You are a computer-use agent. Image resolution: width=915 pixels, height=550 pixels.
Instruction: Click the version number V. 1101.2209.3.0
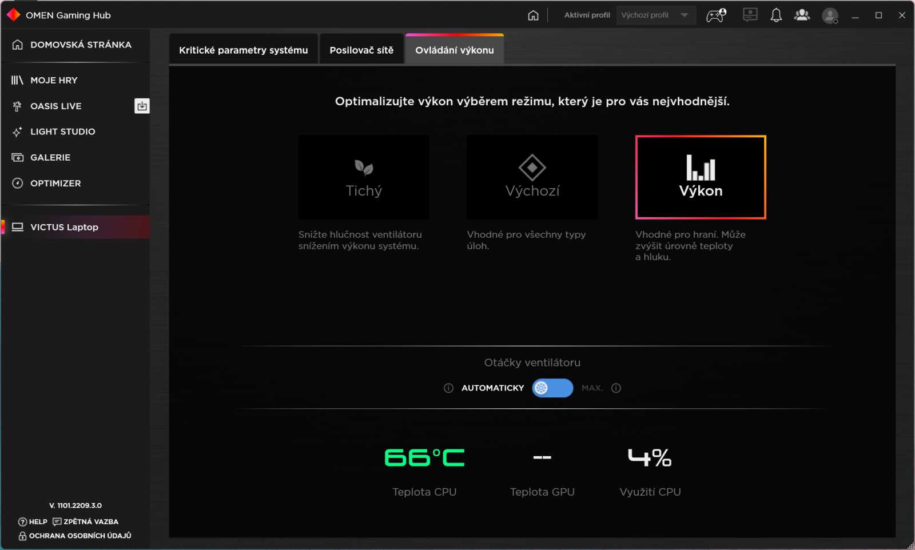[75, 505]
